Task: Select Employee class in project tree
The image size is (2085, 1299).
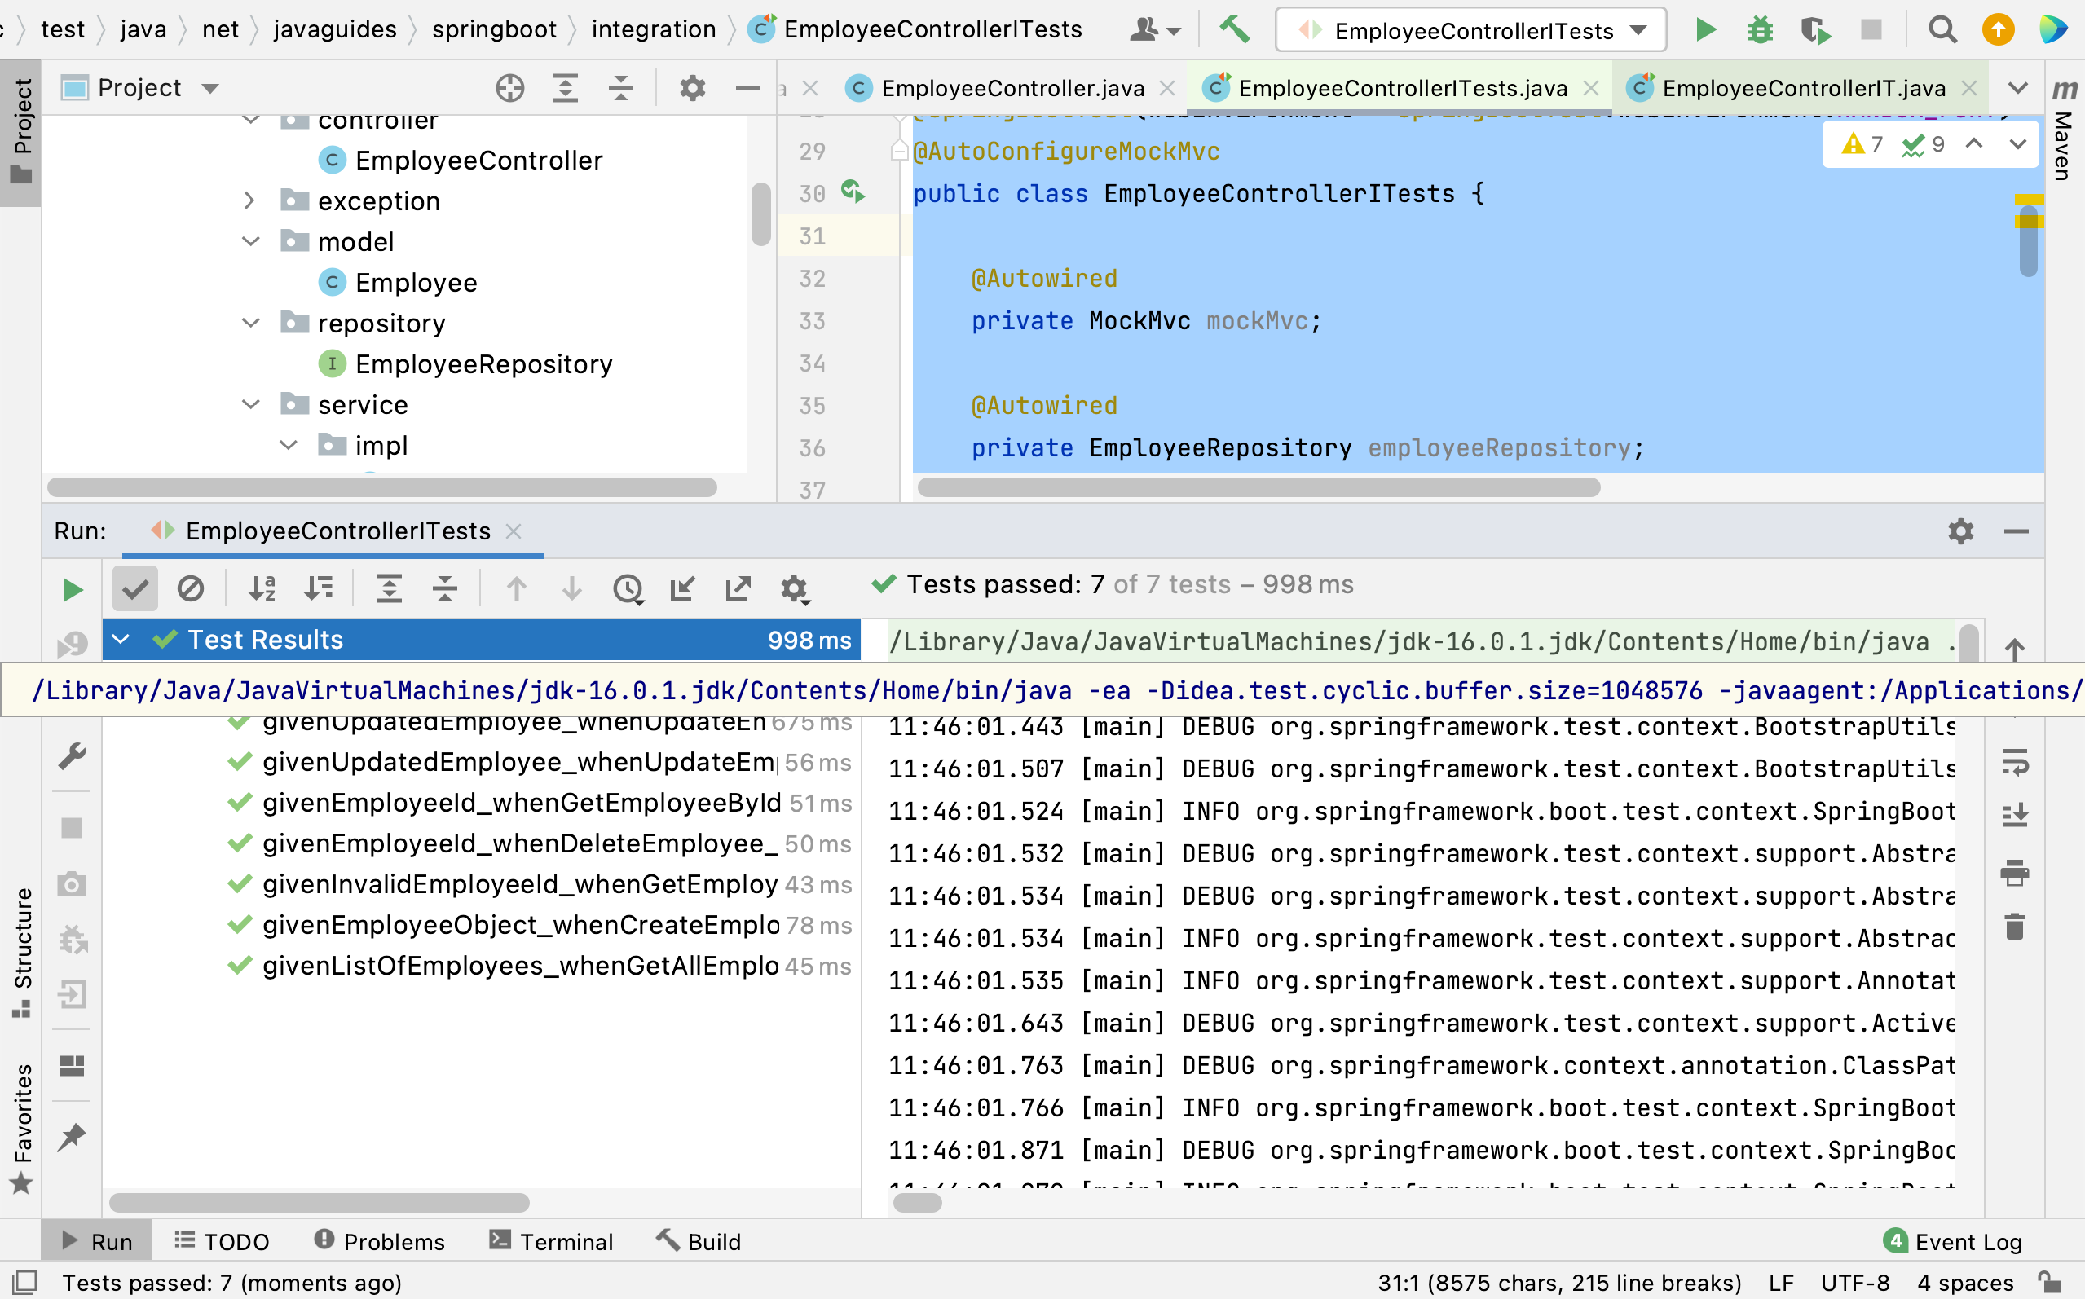Action: tap(416, 283)
